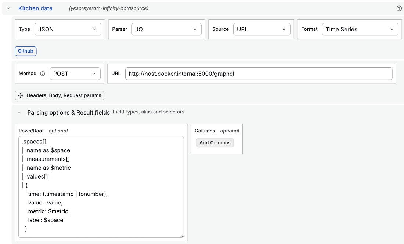This screenshot has width=404, height=244.
Task: Open the Format dropdown showing Time Series
Action: 360,29
